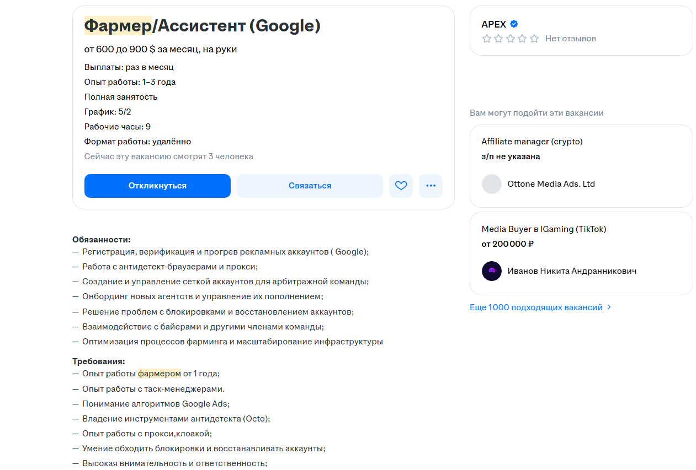Select the third star in APEX rating
Image resolution: width=696 pixels, height=470 pixels.
[510, 39]
